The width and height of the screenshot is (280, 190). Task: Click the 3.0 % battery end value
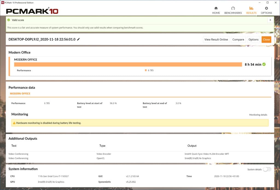pyautogui.click(x=178, y=103)
